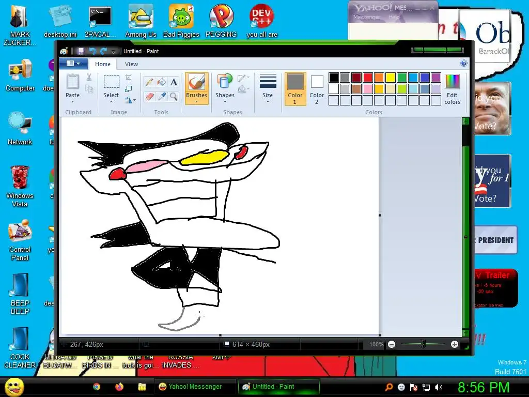Click the Save icon in Paint title bar
This screenshot has width=529, height=397.
(x=81, y=51)
